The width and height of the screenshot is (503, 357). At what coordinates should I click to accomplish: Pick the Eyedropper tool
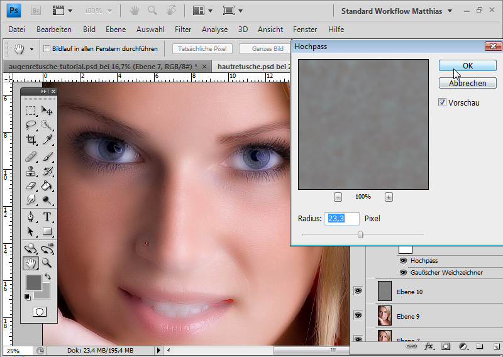pos(47,140)
